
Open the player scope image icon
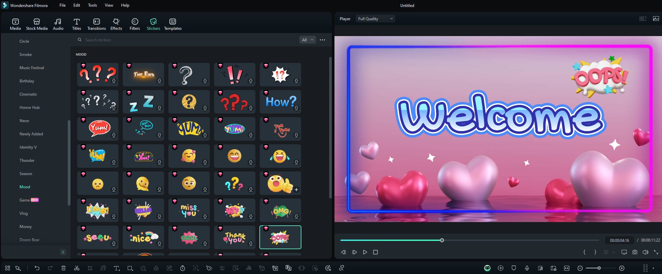656,19
